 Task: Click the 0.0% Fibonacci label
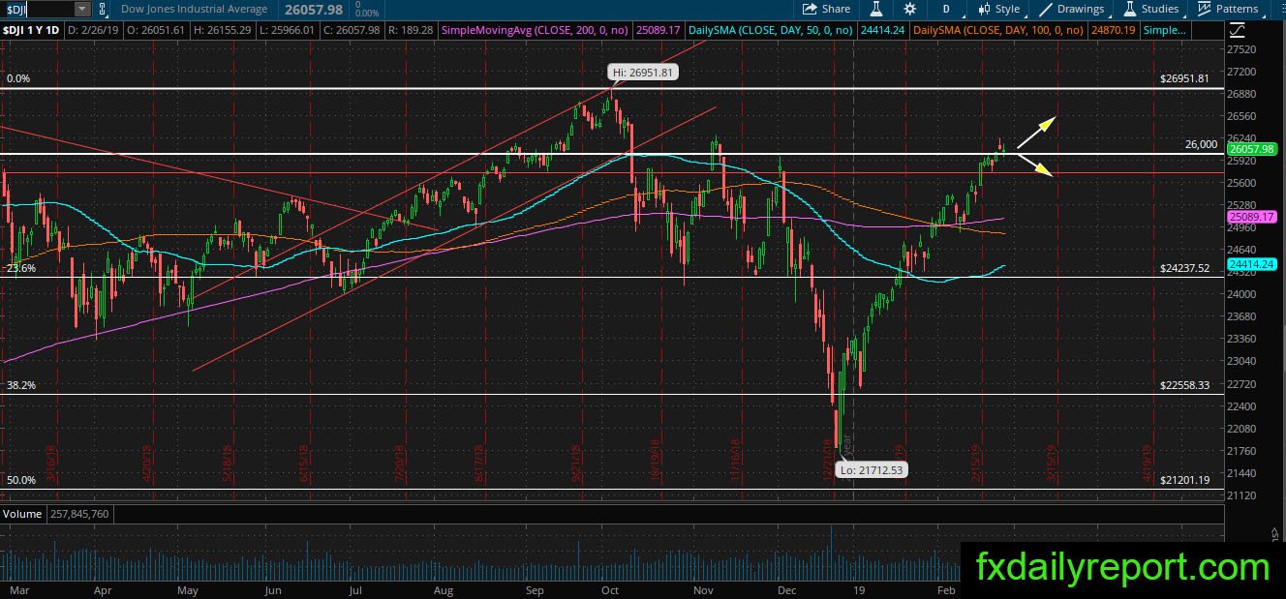click(19, 78)
